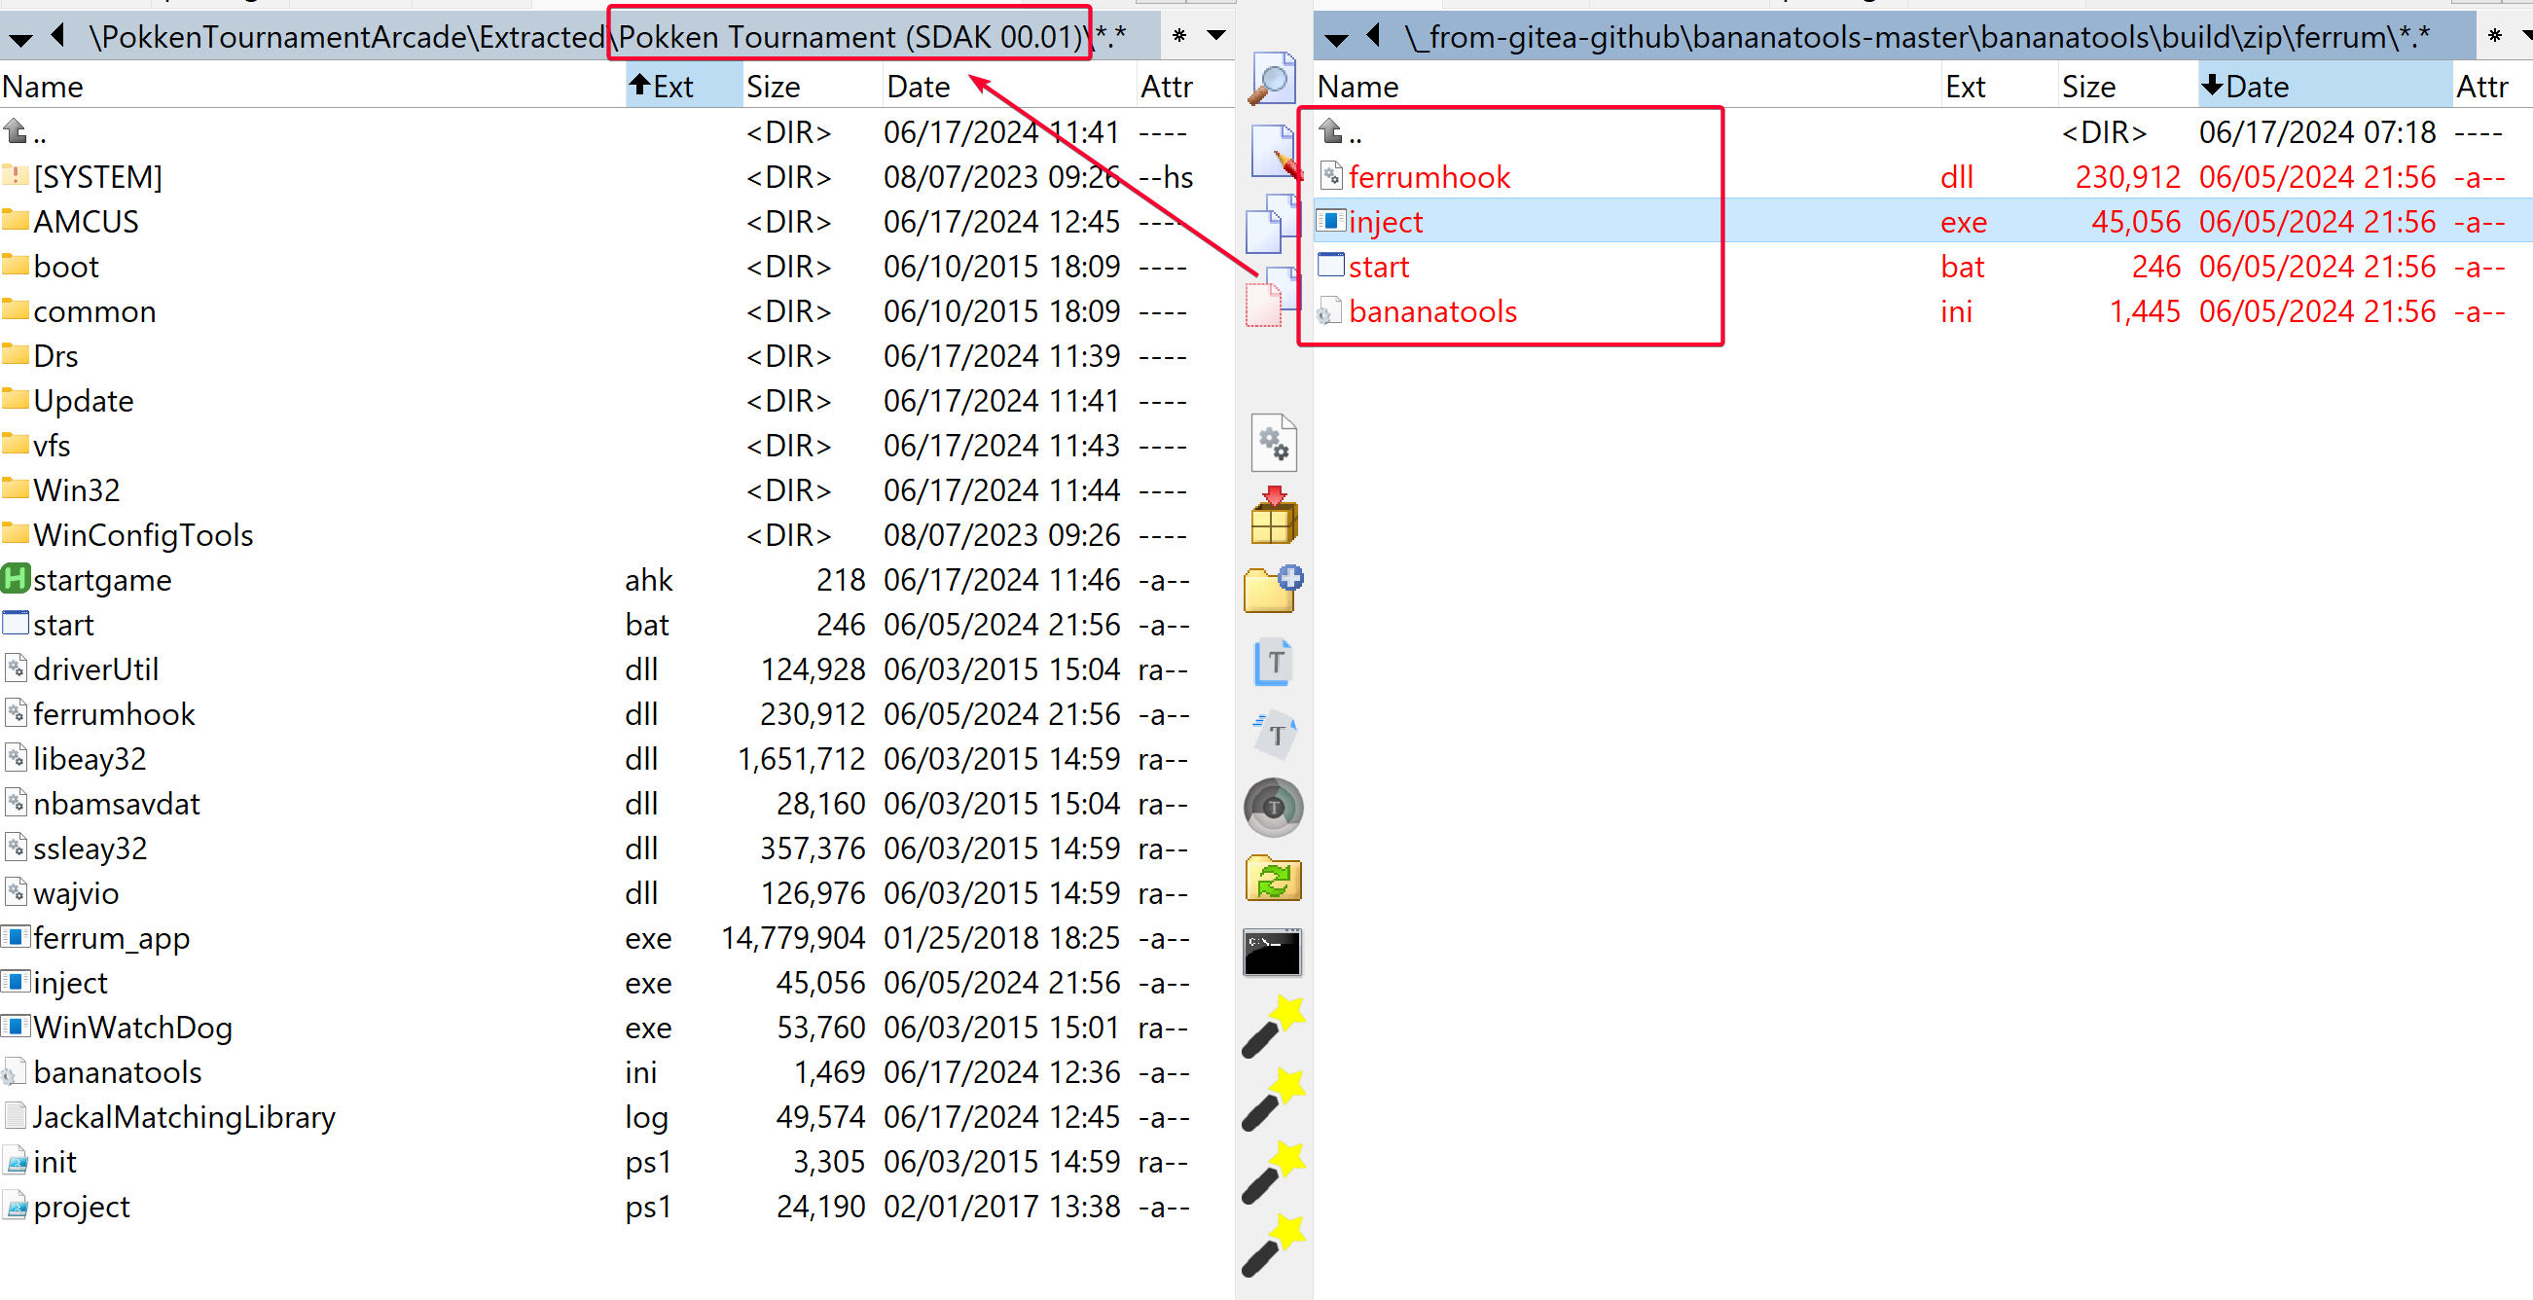Click the left panel path bar text
Screen dimensions: 2533x1300
click(606, 36)
